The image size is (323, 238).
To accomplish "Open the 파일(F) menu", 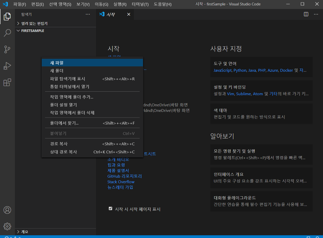I will pyautogui.click(x=20, y=4).
